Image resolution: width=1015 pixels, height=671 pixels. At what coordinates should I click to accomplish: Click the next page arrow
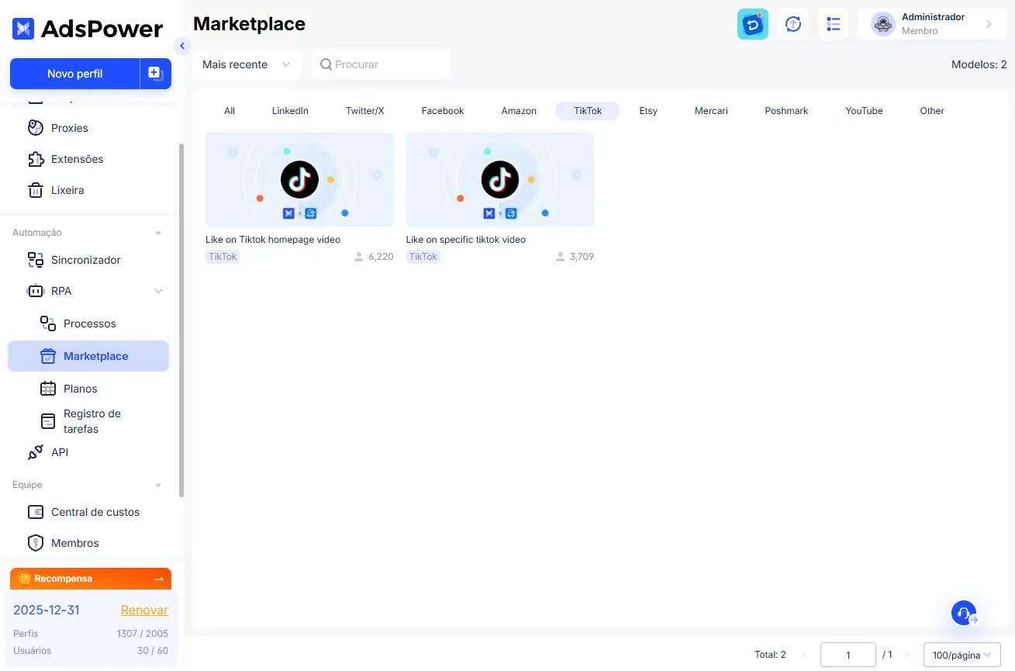tap(907, 655)
